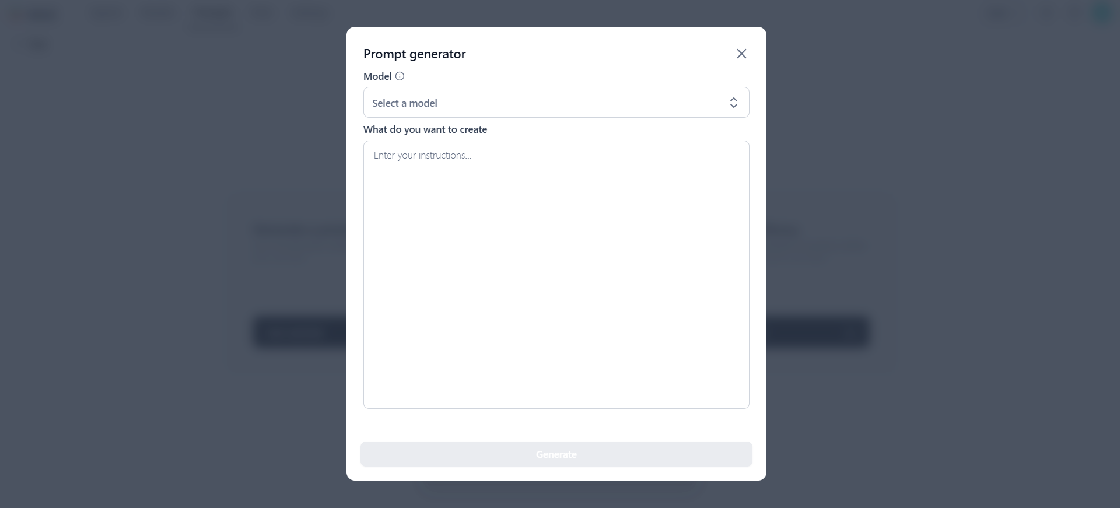Click the greyed-out Generate label
This screenshot has width=1120, height=508.
coord(556,454)
